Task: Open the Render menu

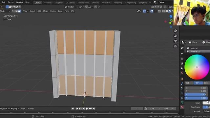Action: (x=11, y=2)
